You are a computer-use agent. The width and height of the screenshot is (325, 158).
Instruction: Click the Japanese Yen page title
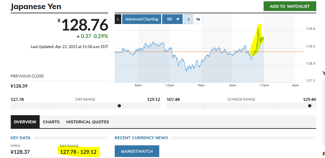(x=36, y=6)
